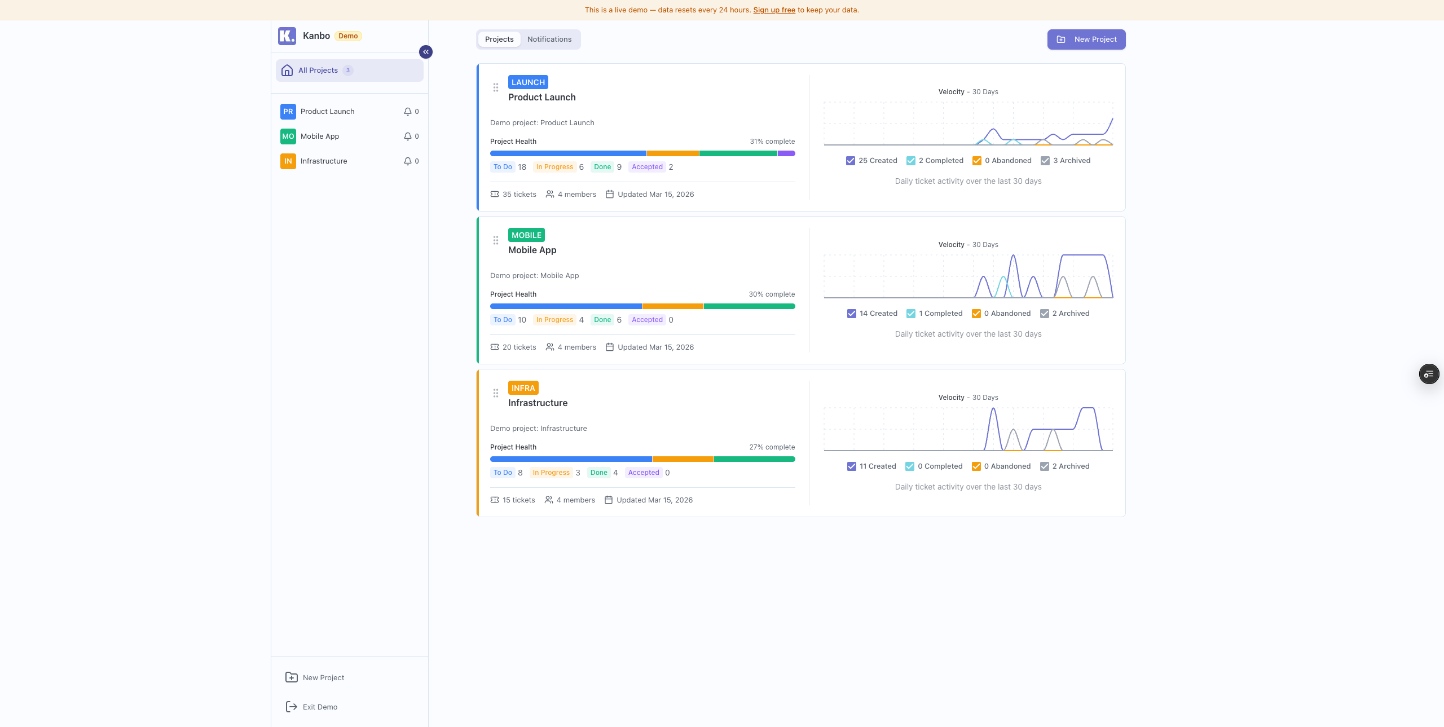1444x727 pixels.
Task: Select All Projects in the sidebar
Action: [x=319, y=70]
